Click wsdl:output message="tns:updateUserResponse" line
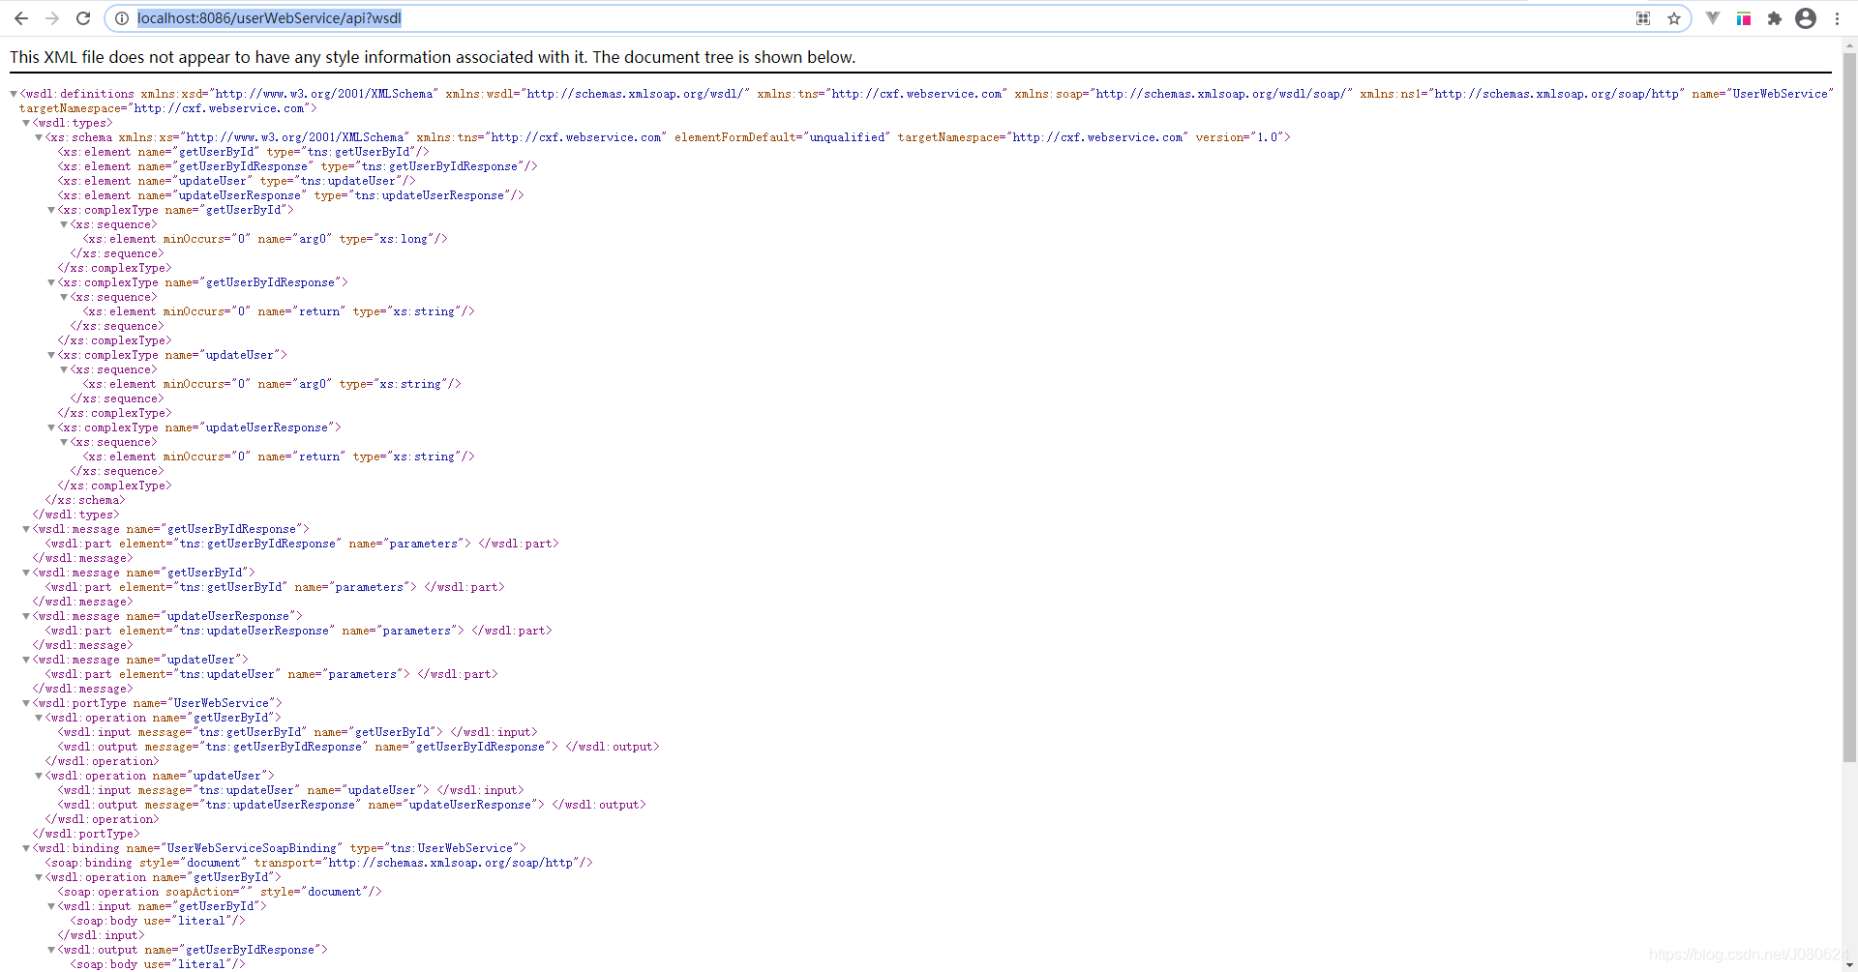Screen dimensions: 1858x972 pos(351,805)
